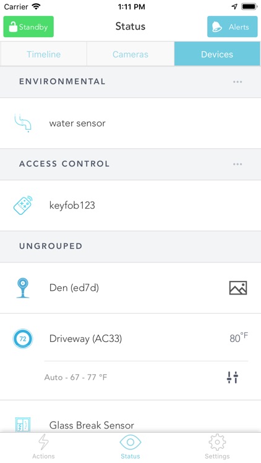Image resolution: width=261 pixels, height=463 pixels.
Task: Toggle the Standby lock mode button
Action: [28, 27]
